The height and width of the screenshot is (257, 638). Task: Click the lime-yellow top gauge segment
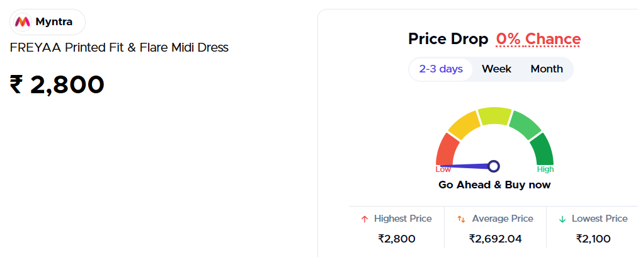click(x=494, y=115)
